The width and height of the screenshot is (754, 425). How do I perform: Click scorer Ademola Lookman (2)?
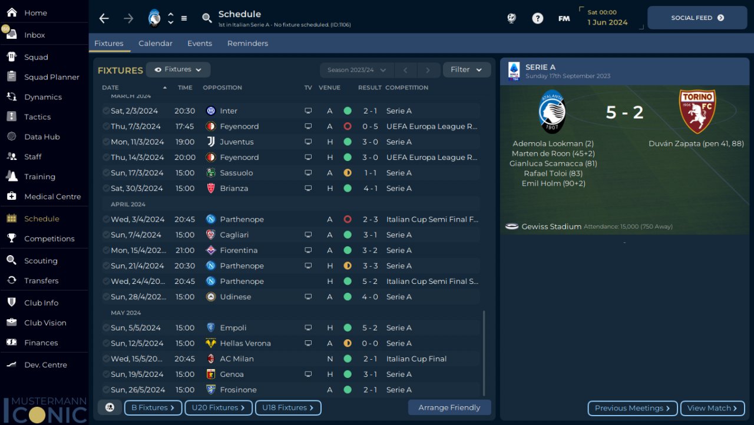click(553, 143)
